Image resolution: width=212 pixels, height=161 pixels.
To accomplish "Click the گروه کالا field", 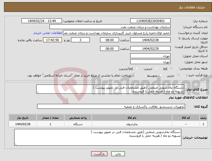I will point(111,106).
